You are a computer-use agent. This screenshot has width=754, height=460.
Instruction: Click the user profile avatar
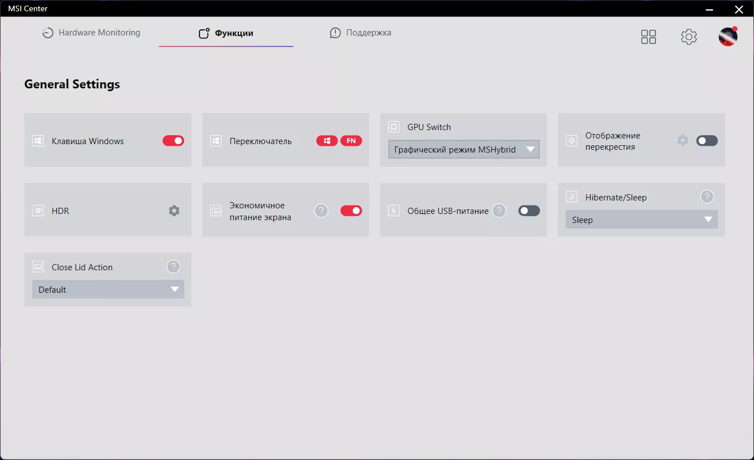pos(728,37)
